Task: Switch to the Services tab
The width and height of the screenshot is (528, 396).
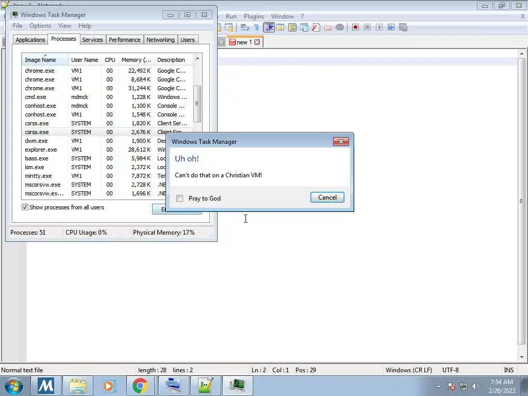Action: click(x=93, y=40)
